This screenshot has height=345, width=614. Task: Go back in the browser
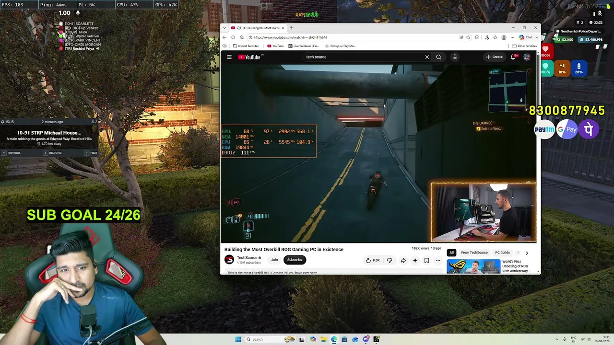click(224, 37)
